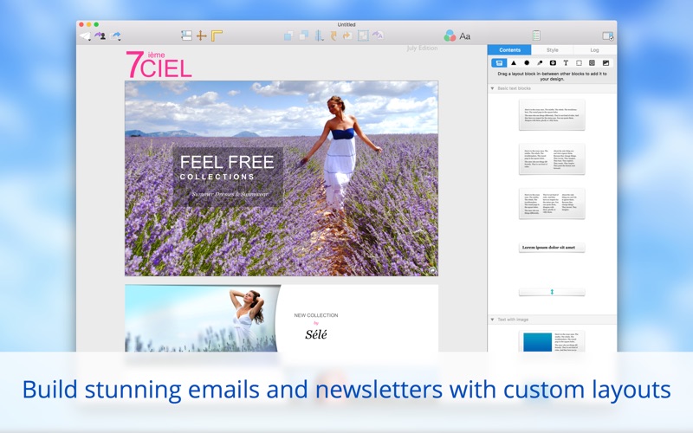Click the yellow corner-shaped tool icon
The image size is (693, 433).
pos(217,36)
